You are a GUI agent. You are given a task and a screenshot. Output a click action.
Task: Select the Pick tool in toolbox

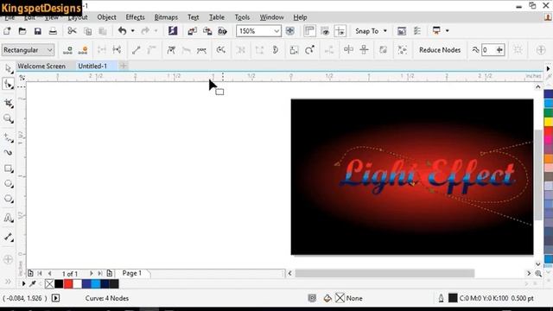[x=9, y=68]
